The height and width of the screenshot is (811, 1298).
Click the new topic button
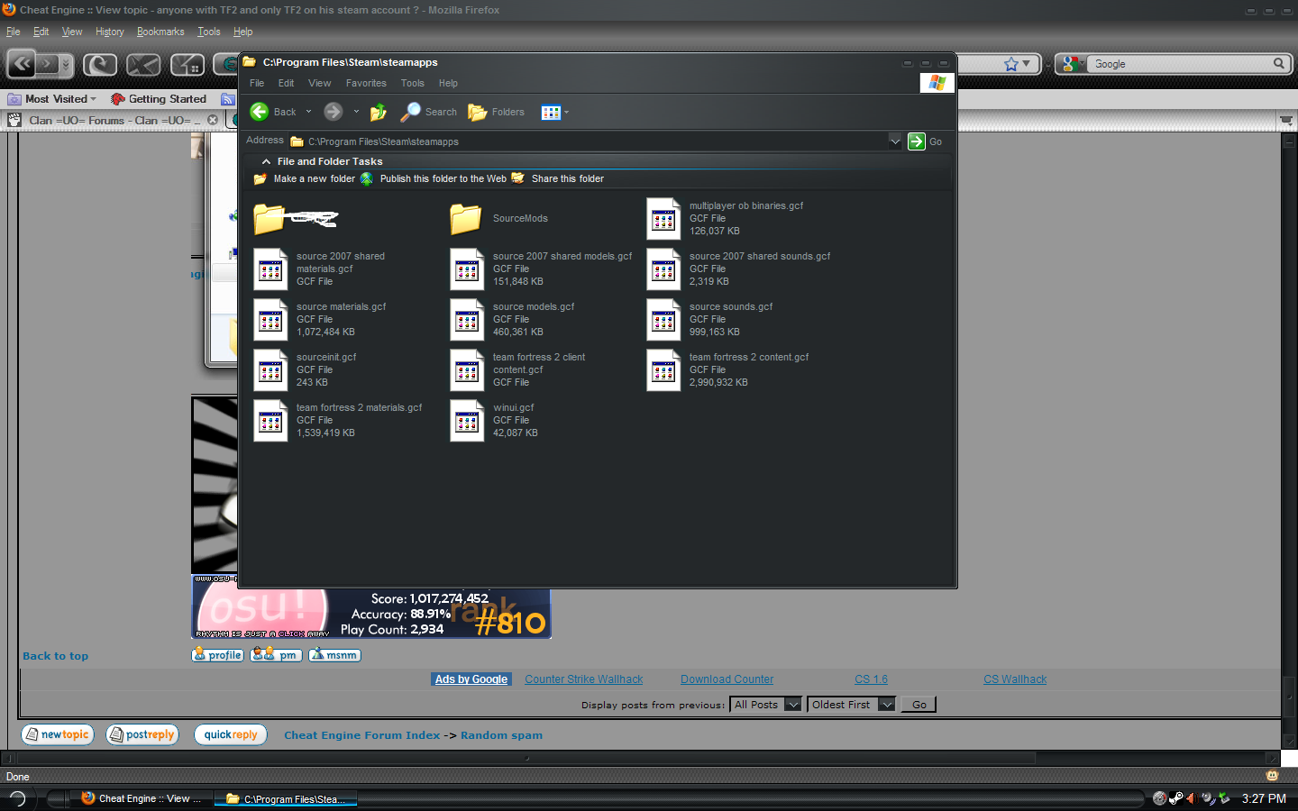pyautogui.click(x=57, y=734)
